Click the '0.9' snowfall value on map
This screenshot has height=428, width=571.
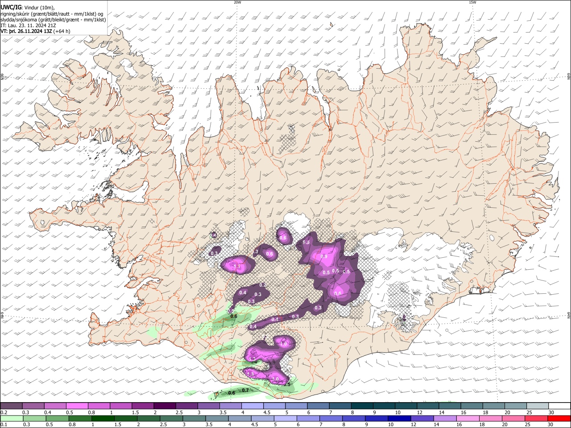[x=324, y=256]
